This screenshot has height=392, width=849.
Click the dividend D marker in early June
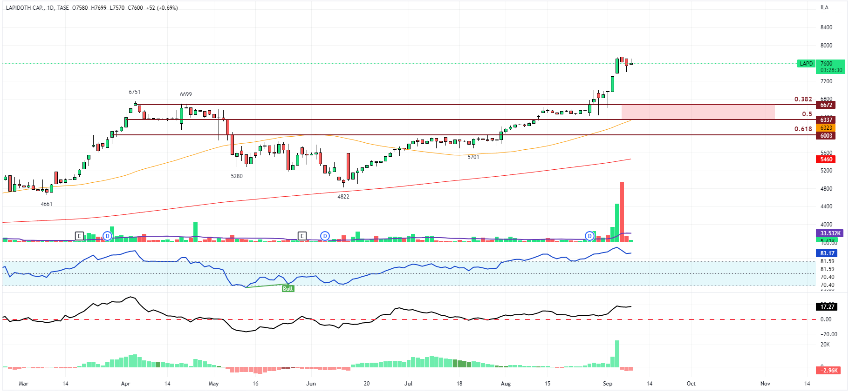point(325,236)
